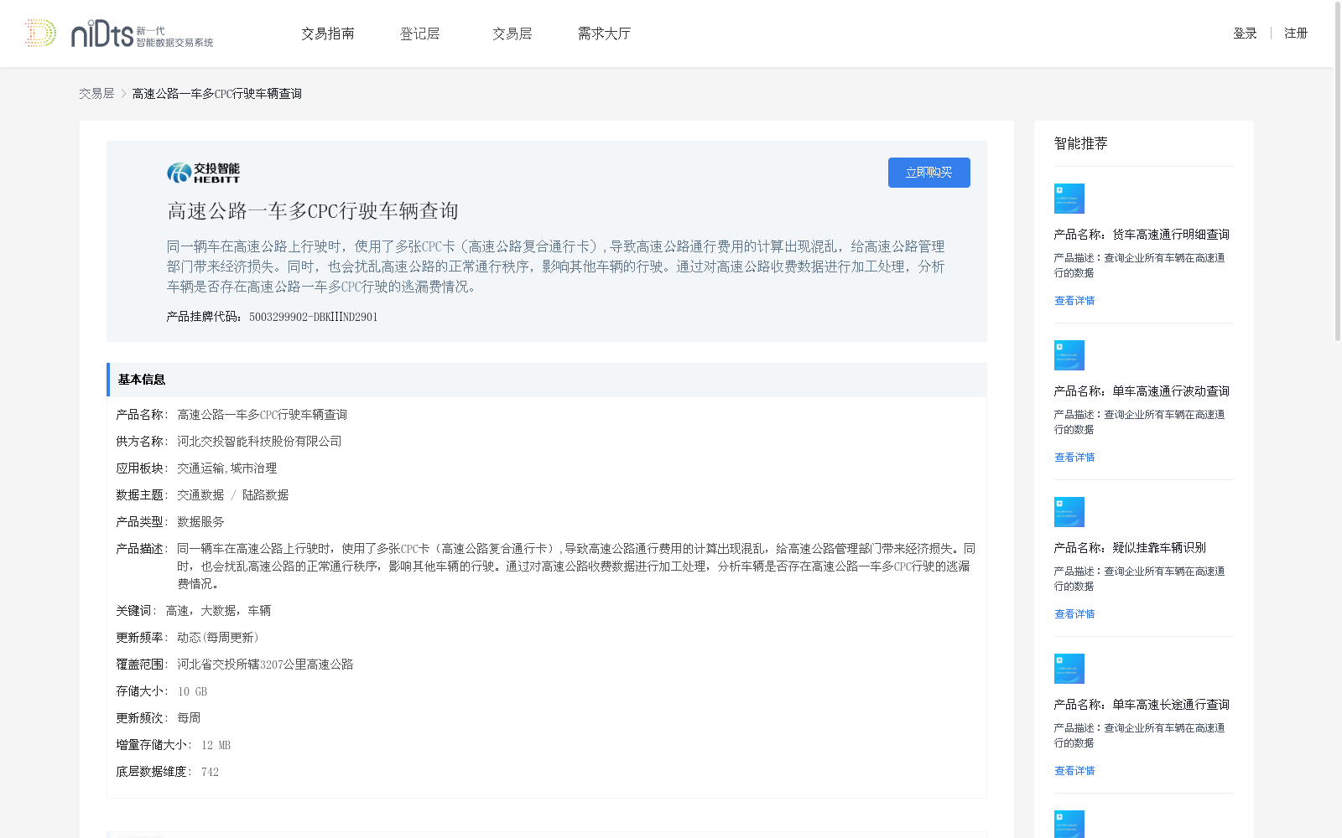
Task: Open the 需求大厅 menu
Action: tap(604, 34)
